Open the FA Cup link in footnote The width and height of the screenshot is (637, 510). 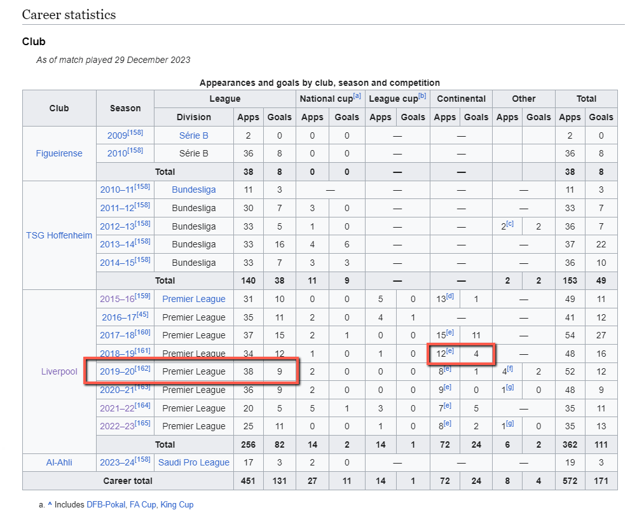click(143, 504)
